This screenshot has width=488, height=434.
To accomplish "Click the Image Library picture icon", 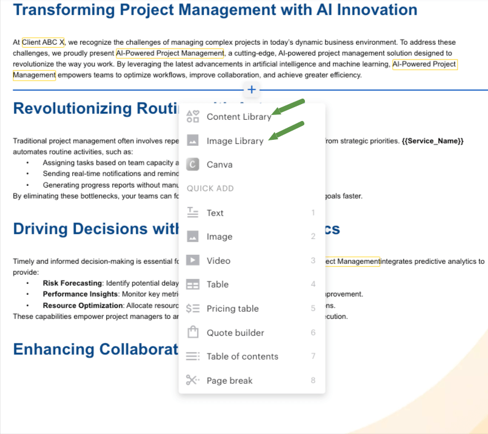I will pos(193,140).
